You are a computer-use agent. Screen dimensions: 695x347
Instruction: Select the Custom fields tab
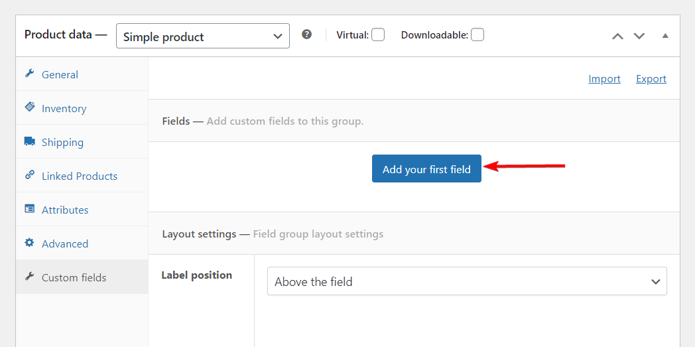point(82,277)
